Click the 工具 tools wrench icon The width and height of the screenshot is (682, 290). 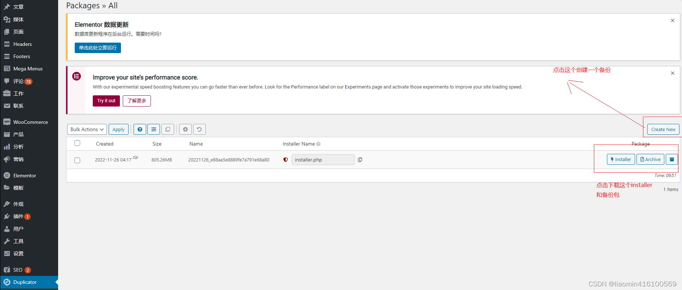[x=7, y=241]
